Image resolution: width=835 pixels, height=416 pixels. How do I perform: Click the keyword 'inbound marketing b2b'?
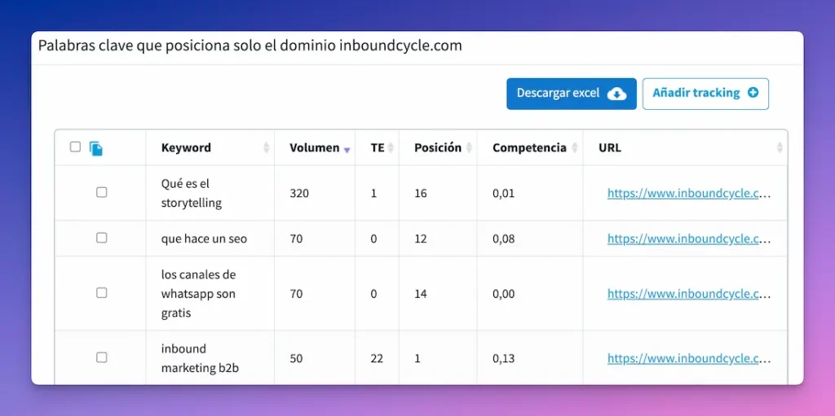[200, 358]
